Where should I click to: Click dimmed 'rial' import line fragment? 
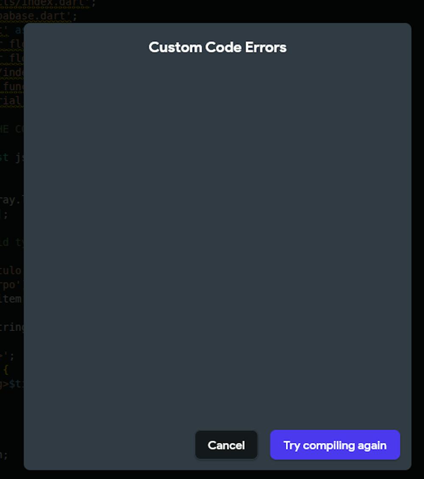pyautogui.click(x=11, y=101)
